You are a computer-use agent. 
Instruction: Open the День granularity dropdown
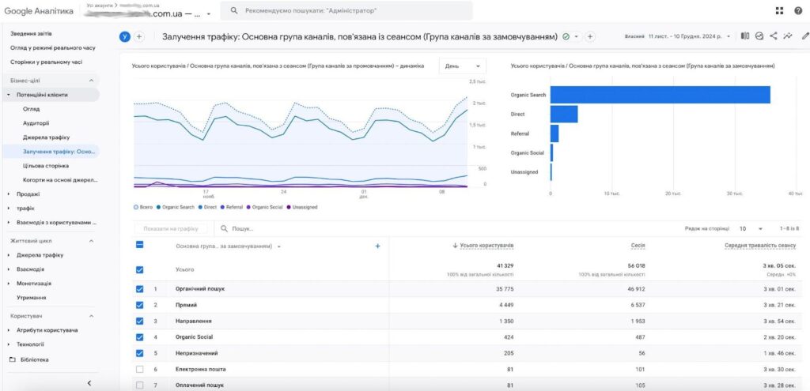(x=462, y=66)
